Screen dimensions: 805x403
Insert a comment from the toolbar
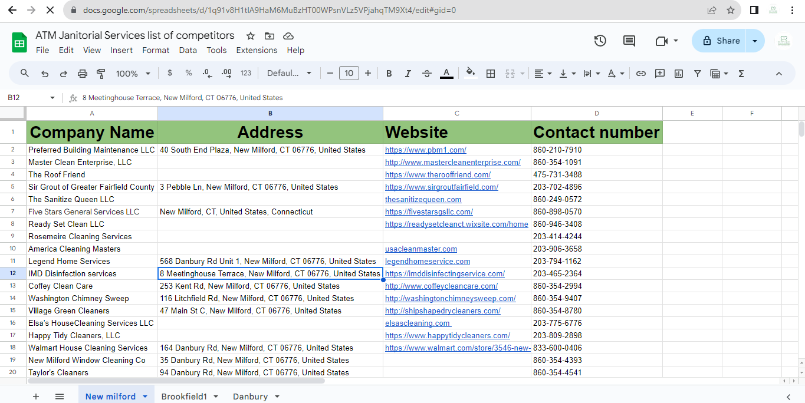tap(660, 74)
